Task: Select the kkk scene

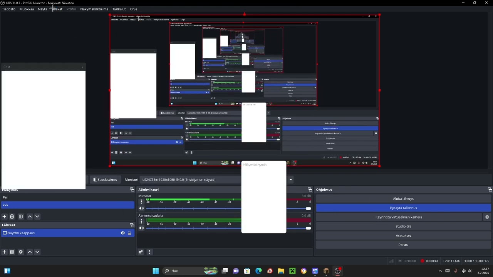Action: coord(67,205)
